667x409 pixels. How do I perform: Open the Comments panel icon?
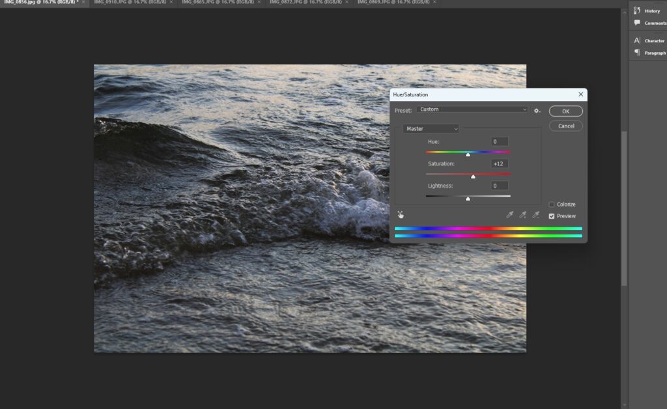(x=637, y=23)
